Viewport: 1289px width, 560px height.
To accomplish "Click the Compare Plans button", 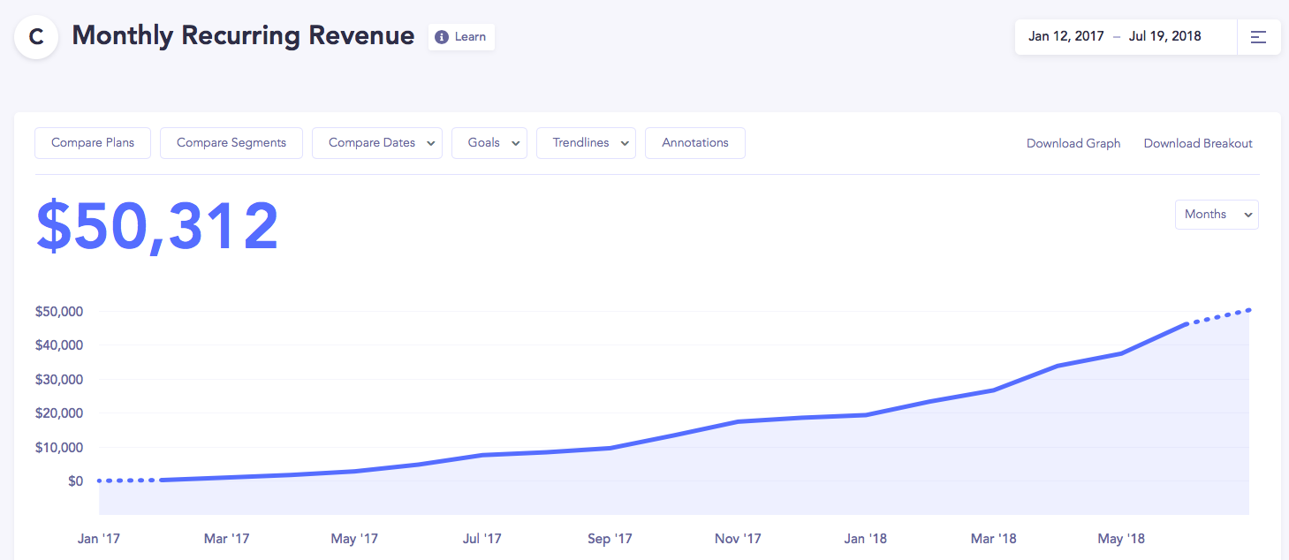I will pyautogui.click(x=93, y=143).
